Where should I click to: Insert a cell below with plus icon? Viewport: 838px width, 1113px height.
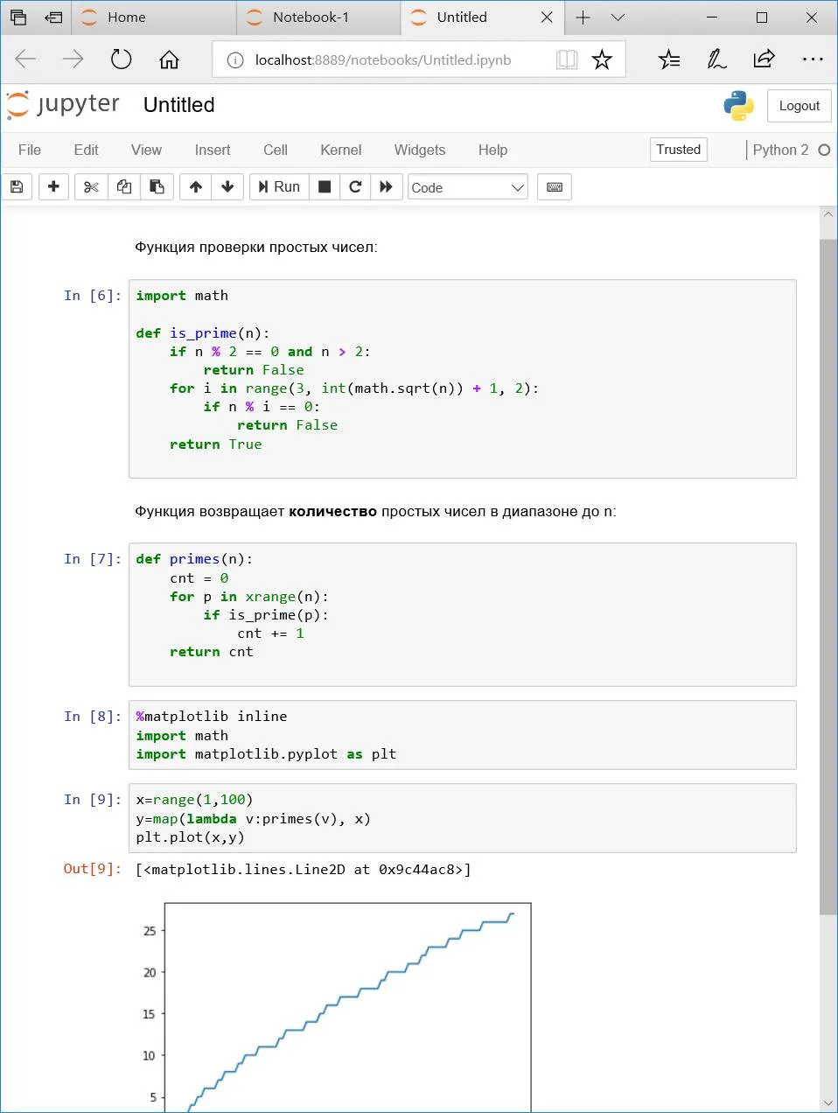tap(53, 186)
